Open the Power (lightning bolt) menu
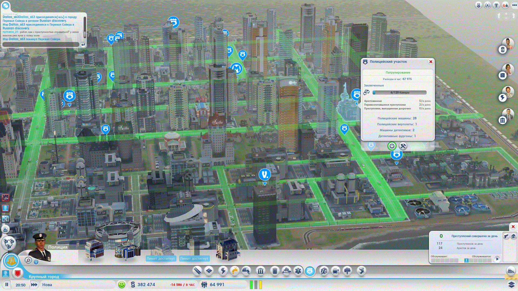Viewport: 518px width, 291px height. pyautogui.click(x=223, y=271)
